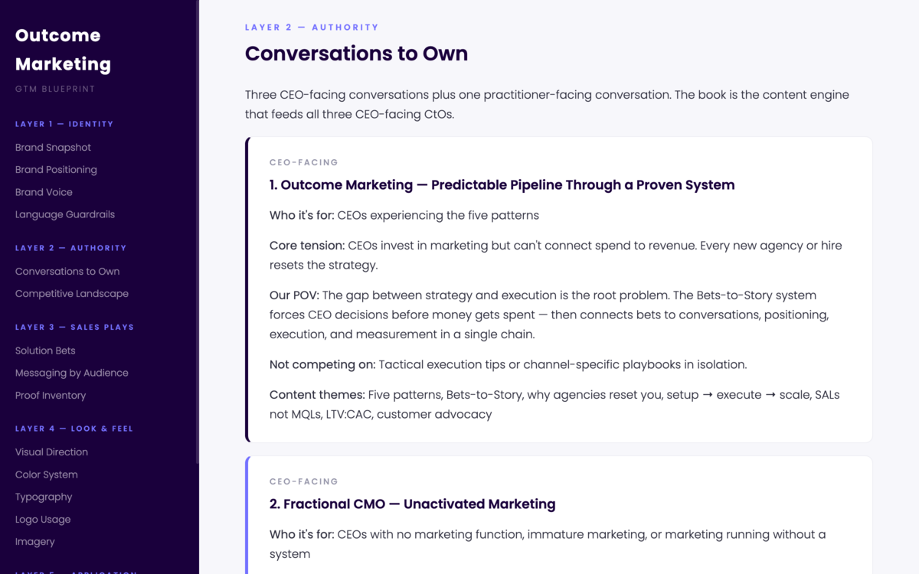Open the Visual Direction page

coord(51,452)
